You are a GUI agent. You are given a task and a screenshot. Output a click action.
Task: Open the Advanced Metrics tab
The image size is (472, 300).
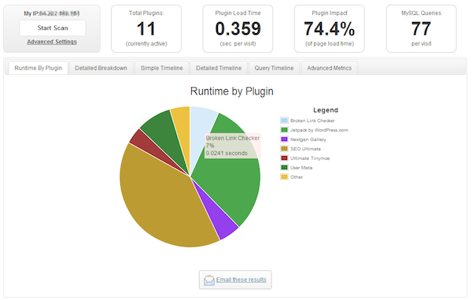click(330, 68)
